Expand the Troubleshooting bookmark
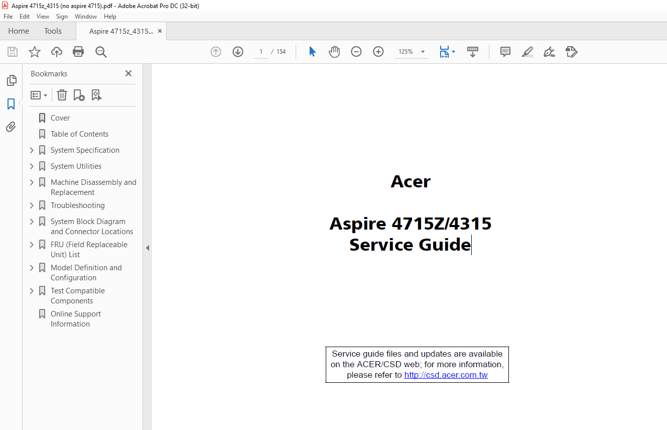Screen dimensions: 667x430 pyautogui.click(x=32, y=205)
